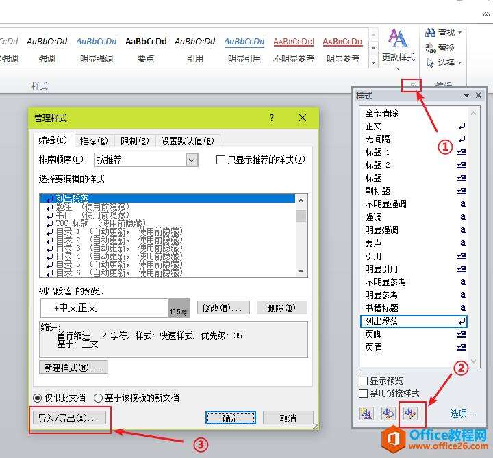Image resolution: width=493 pixels, height=458 pixels.
Task: Open the Change Styles (更改样式) icon
Action: (398, 38)
